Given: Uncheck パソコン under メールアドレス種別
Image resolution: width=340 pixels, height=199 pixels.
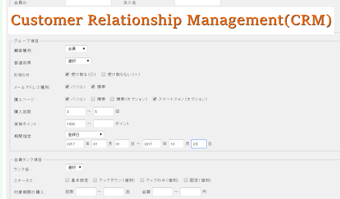Looking at the screenshot, I should coord(67,87).
